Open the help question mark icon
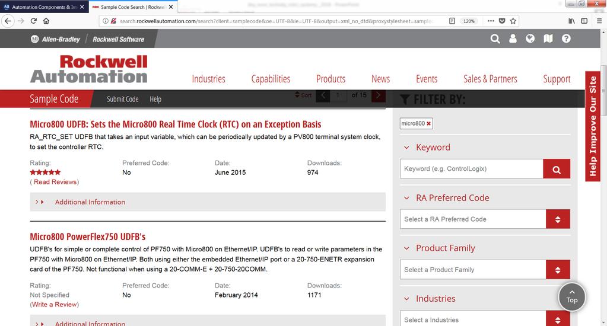607x326 pixels. tap(566, 39)
